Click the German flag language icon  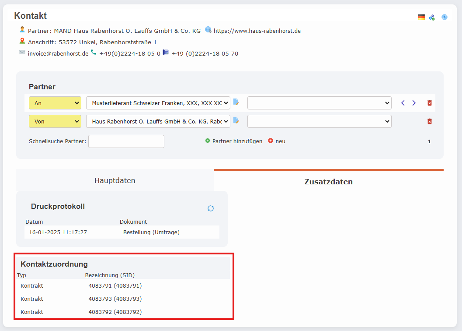tap(421, 17)
